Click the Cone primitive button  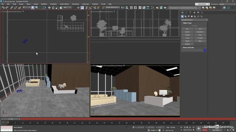pyautogui.click(x=200, y=29)
